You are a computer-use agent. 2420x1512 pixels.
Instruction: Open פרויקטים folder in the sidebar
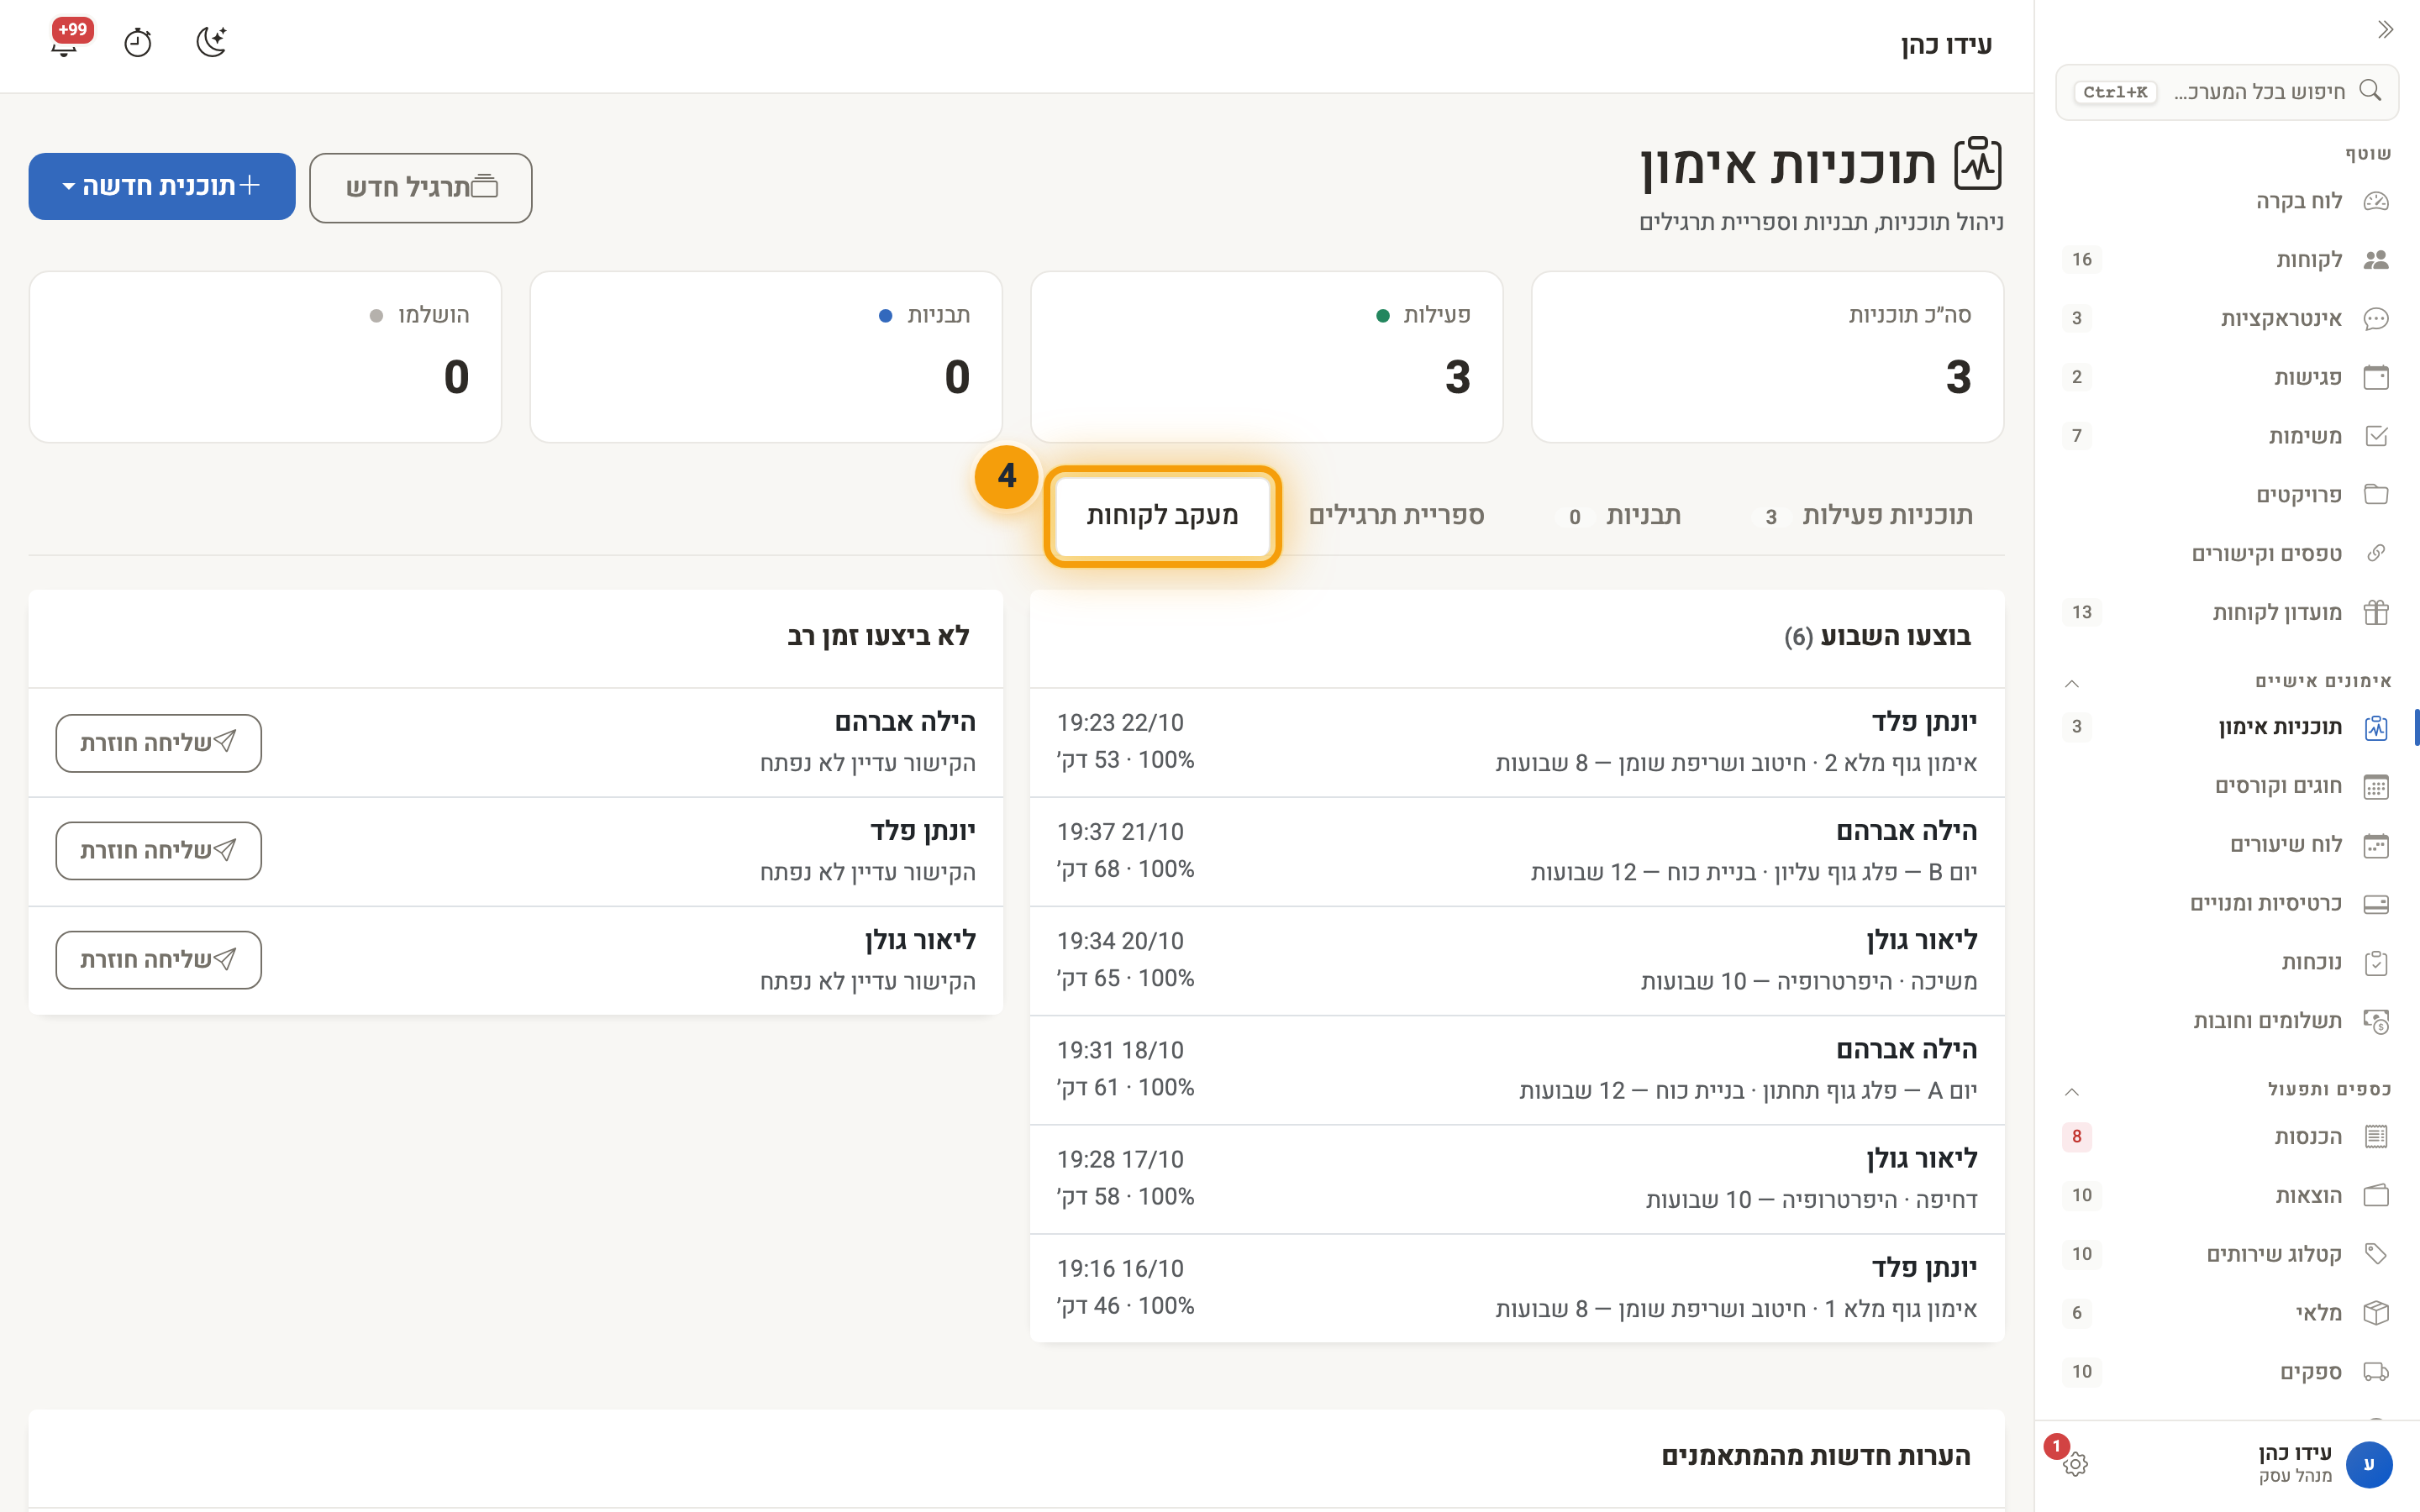pyautogui.click(x=2226, y=495)
